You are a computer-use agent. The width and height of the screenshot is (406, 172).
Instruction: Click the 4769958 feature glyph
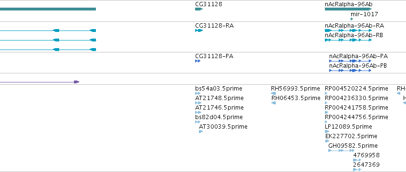click(x=357, y=160)
